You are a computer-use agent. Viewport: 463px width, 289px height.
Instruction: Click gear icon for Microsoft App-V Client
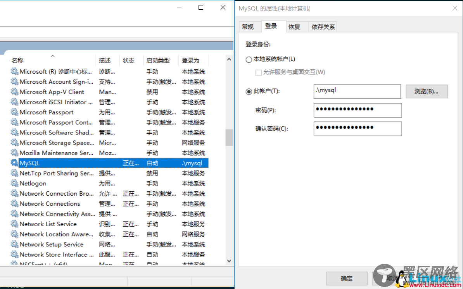(x=14, y=92)
